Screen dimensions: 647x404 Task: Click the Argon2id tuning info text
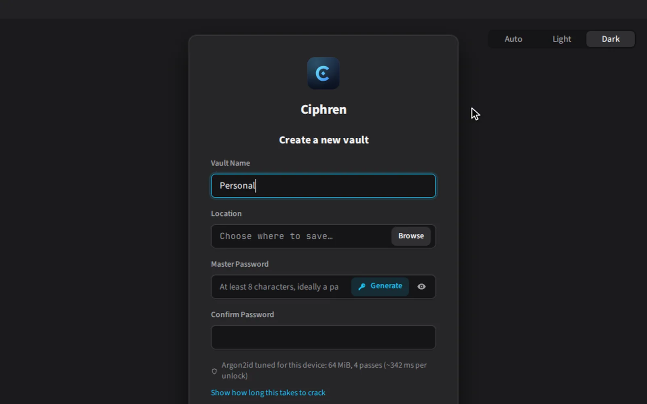pos(324,370)
